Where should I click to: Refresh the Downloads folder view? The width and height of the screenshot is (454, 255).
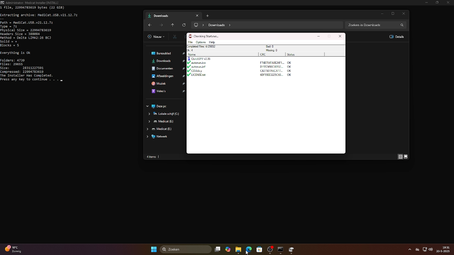(184, 25)
